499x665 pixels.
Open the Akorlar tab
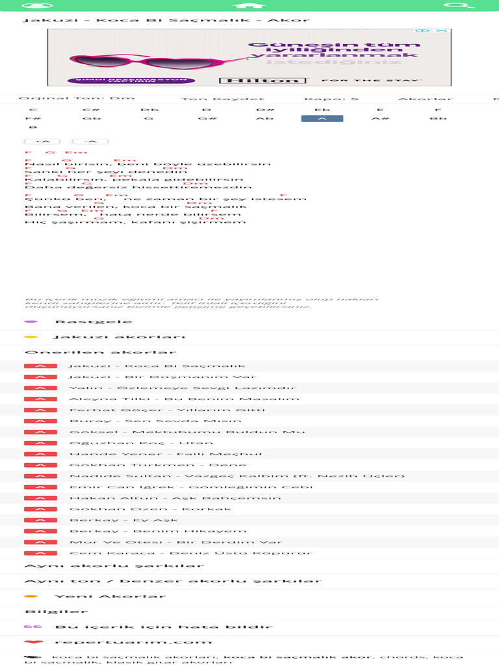(426, 99)
